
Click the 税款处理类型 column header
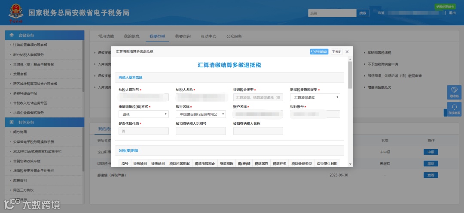[301, 163]
